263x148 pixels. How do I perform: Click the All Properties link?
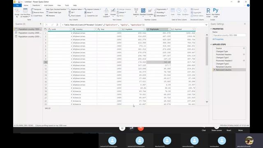(218, 39)
